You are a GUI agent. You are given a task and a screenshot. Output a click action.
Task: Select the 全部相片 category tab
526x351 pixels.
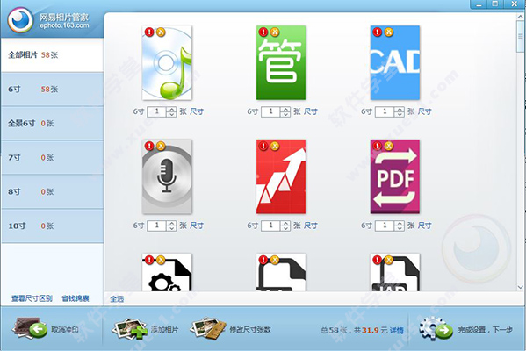[52, 55]
